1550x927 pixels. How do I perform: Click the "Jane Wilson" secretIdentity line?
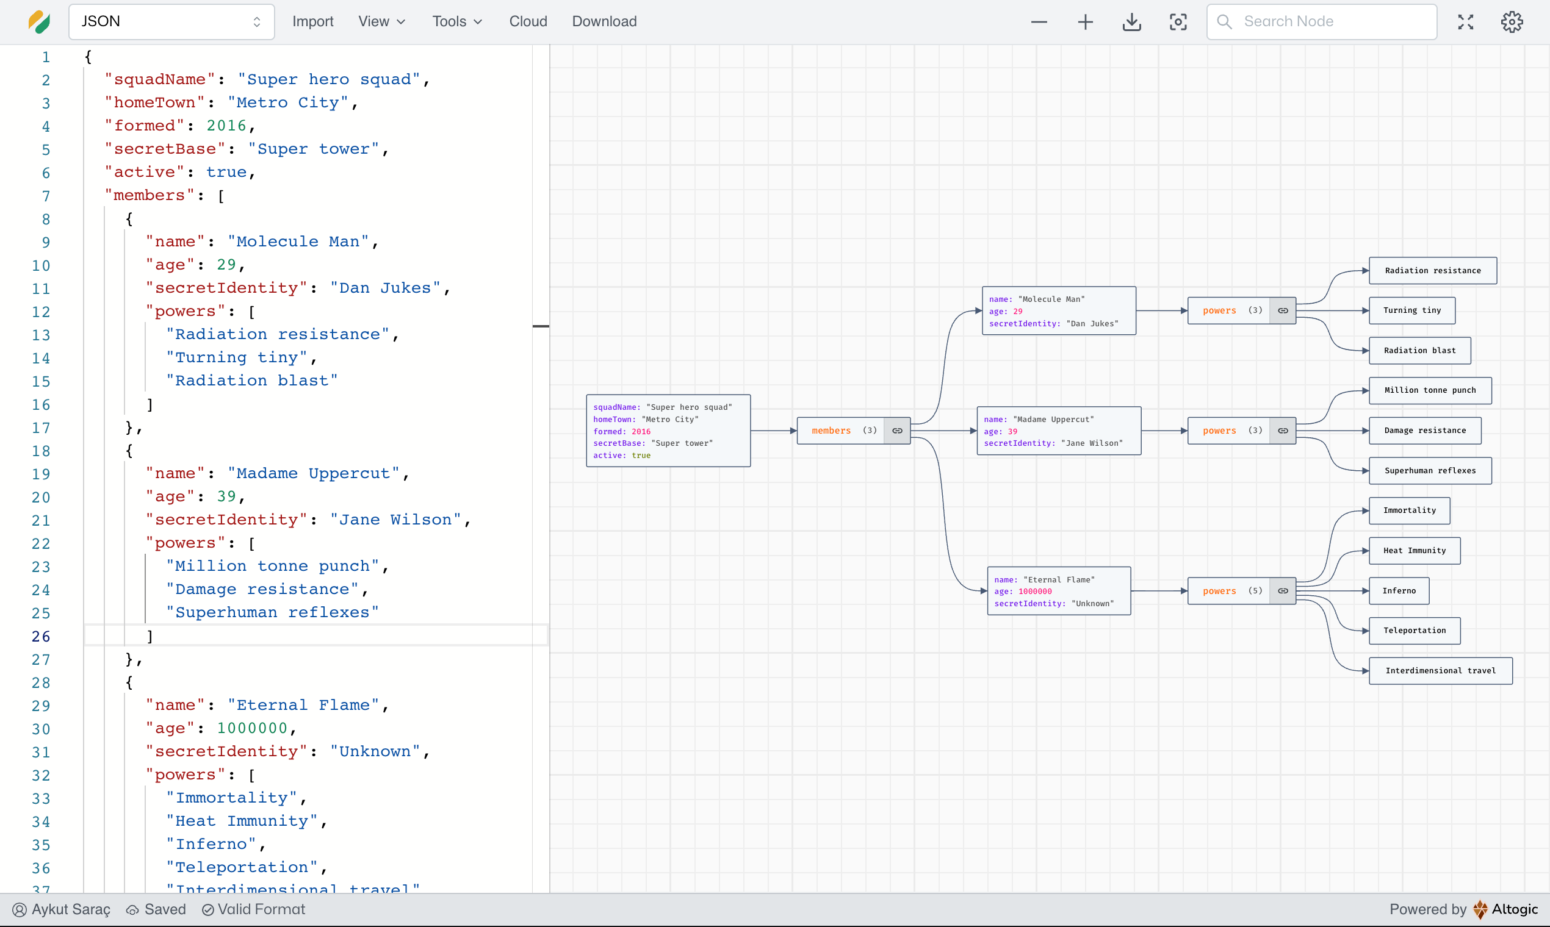pos(308,520)
